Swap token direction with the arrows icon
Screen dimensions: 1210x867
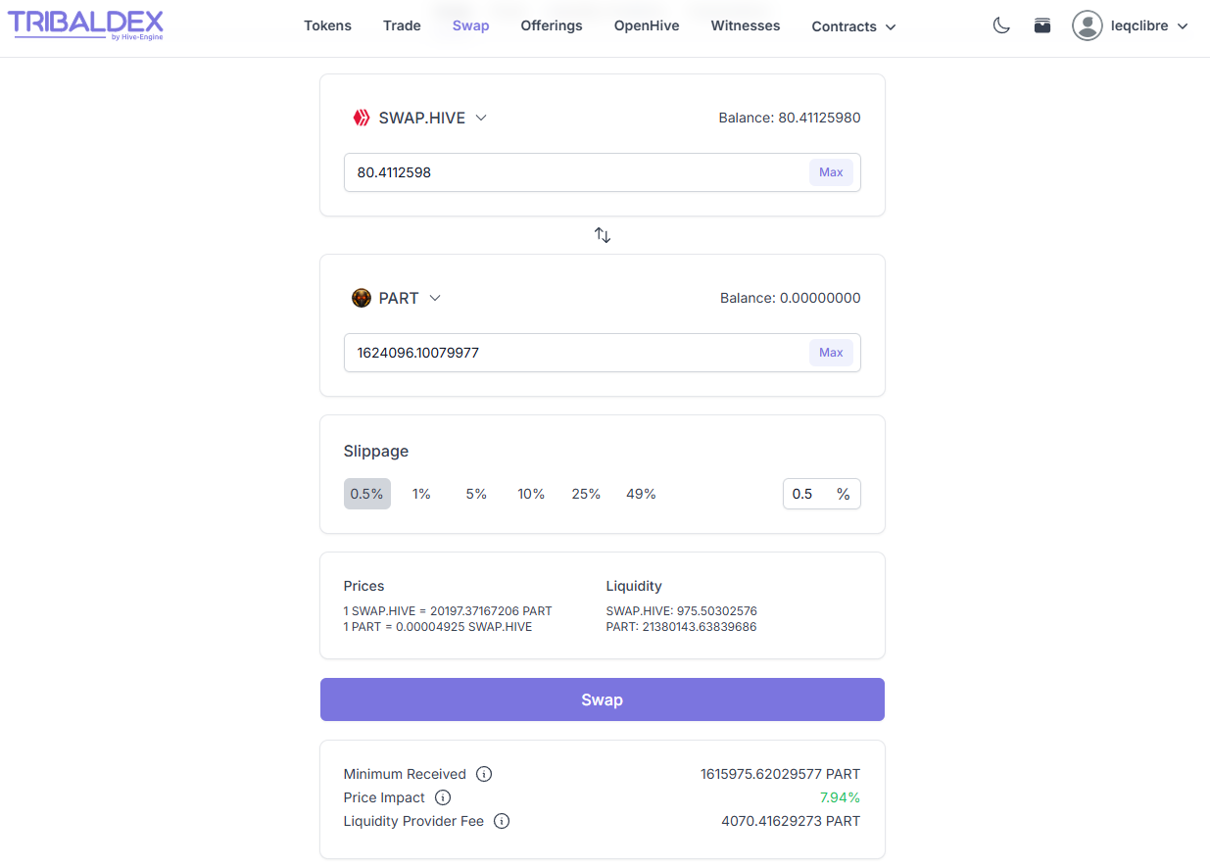pyautogui.click(x=603, y=235)
